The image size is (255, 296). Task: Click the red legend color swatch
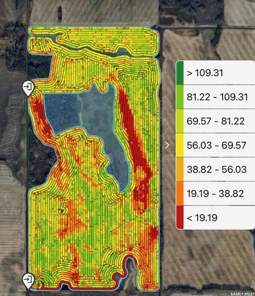(x=180, y=217)
